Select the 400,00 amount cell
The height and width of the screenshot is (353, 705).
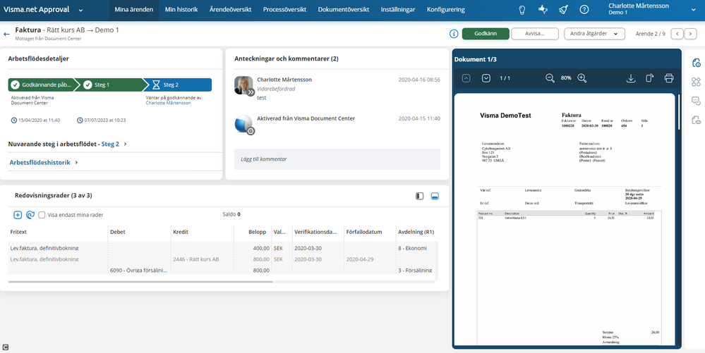click(260, 248)
